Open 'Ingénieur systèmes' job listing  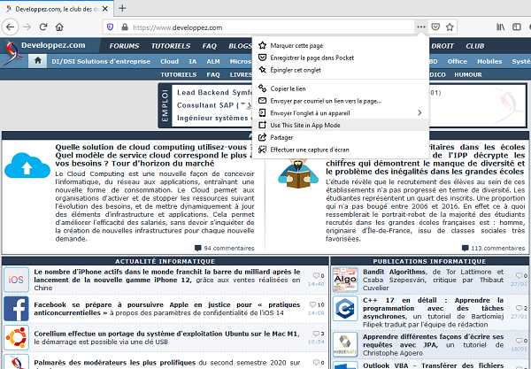tap(214, 119)
